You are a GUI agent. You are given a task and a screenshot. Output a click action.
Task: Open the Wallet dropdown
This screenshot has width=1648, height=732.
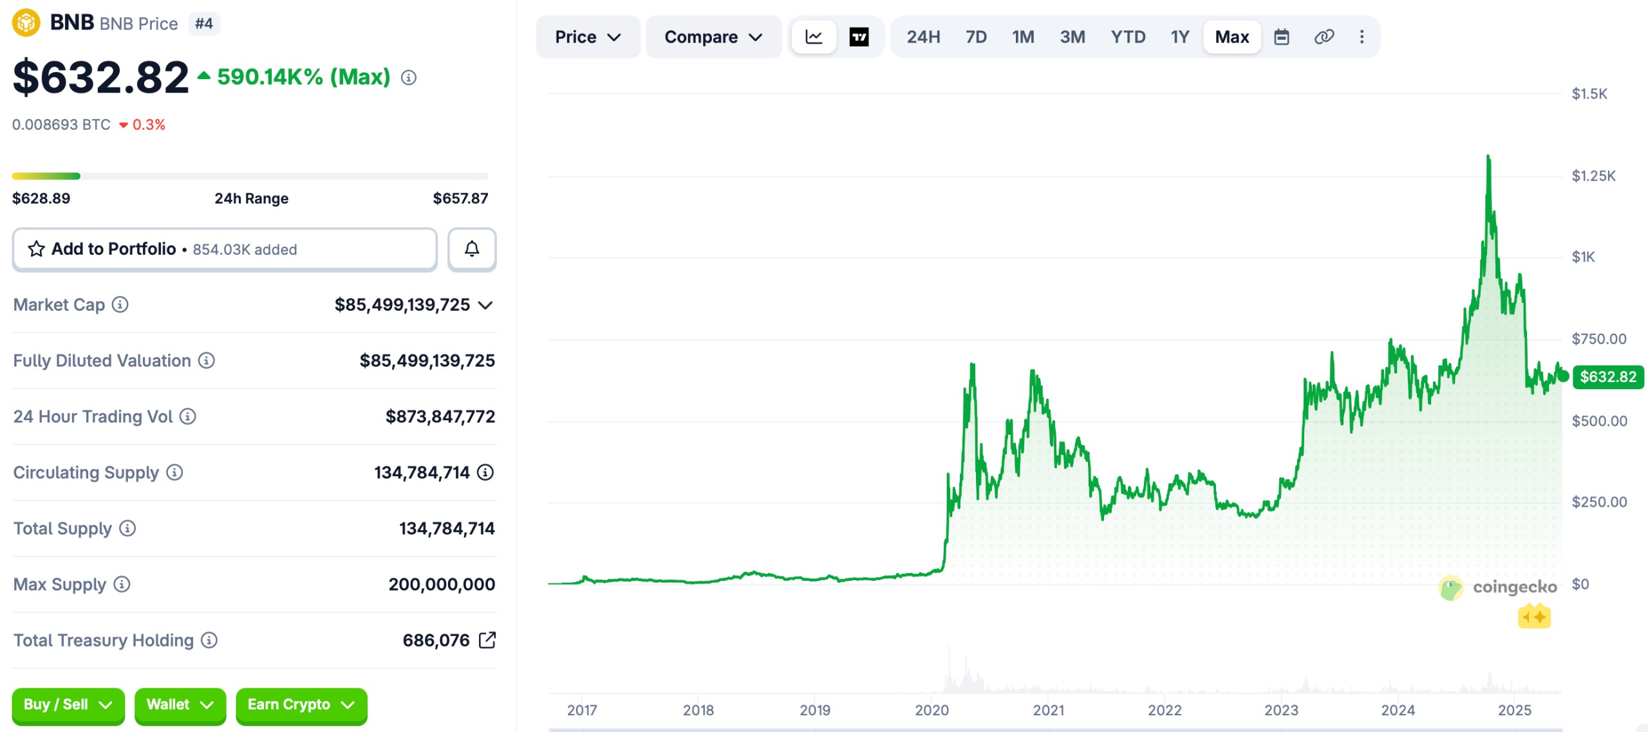(x=180, y=705)
